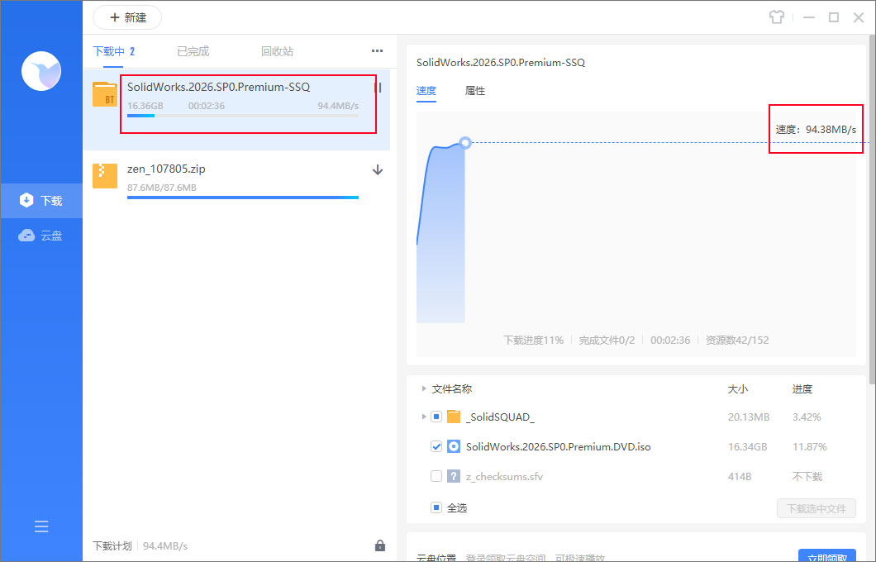Viewport: 876px width, 562px height.
Task: Click the unknown file icon for z_checksums.sfv
Action: click(x=454, y=477)
